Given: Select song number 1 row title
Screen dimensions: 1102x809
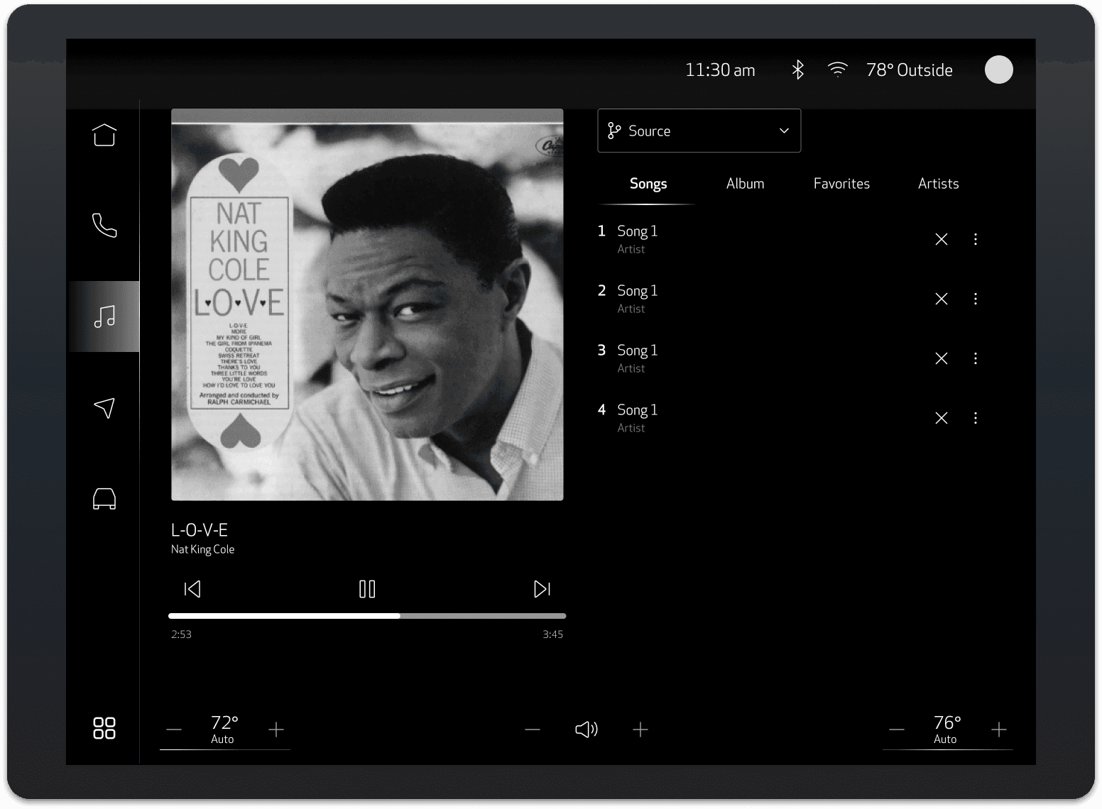Looking at the screenshot, I should (x=637, y=231).
